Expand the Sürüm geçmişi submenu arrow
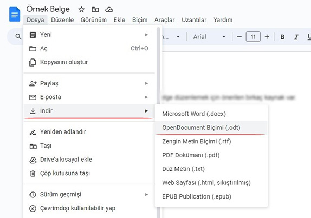This screenshot has height=218, width=311. pyautogui.click(x=146, y=195)
